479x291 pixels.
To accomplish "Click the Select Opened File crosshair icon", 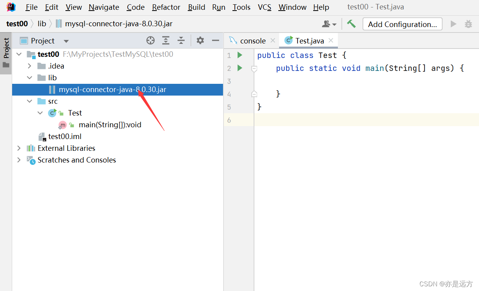I will [x=151, y=40].
